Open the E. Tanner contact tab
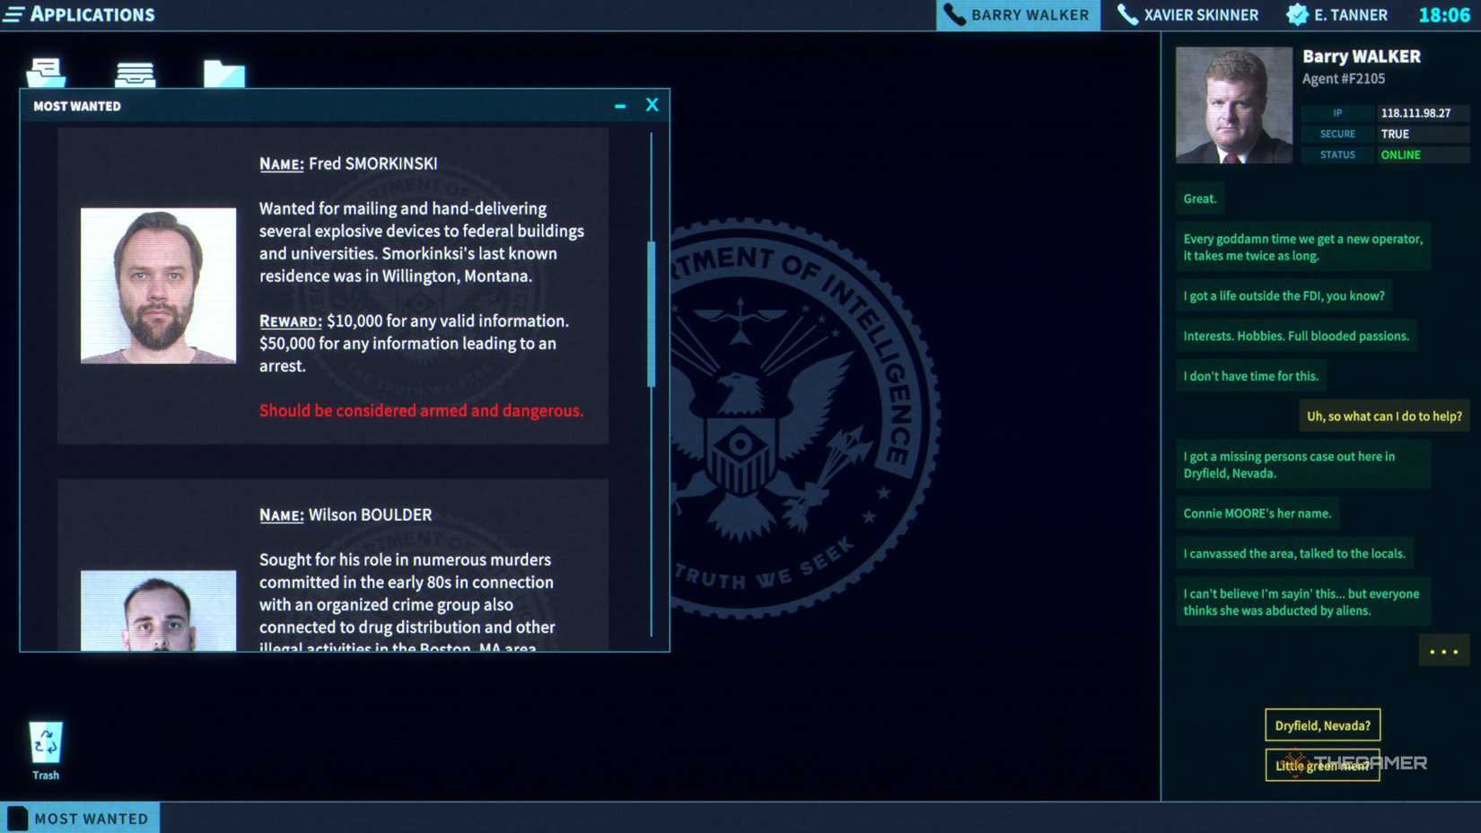Screen dimensions: 1481x833 coord(1336,15)
